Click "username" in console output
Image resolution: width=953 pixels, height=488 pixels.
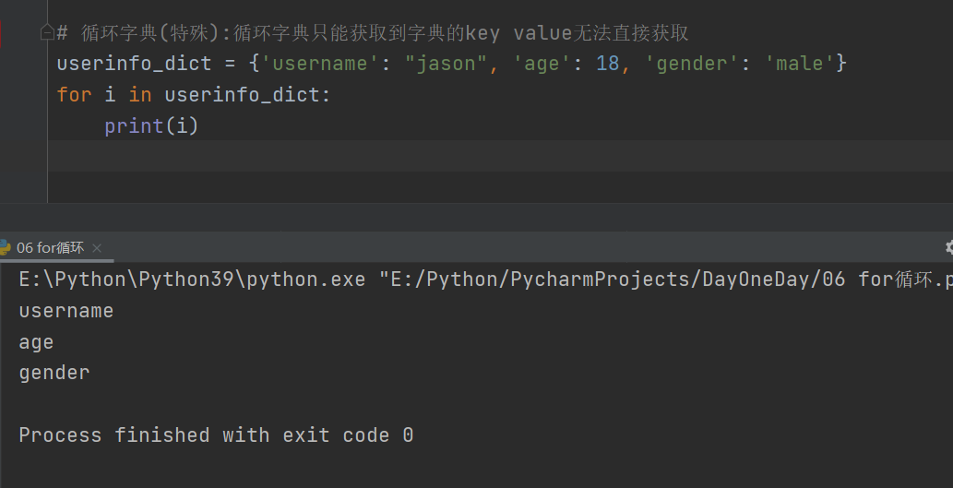point(66,311)
